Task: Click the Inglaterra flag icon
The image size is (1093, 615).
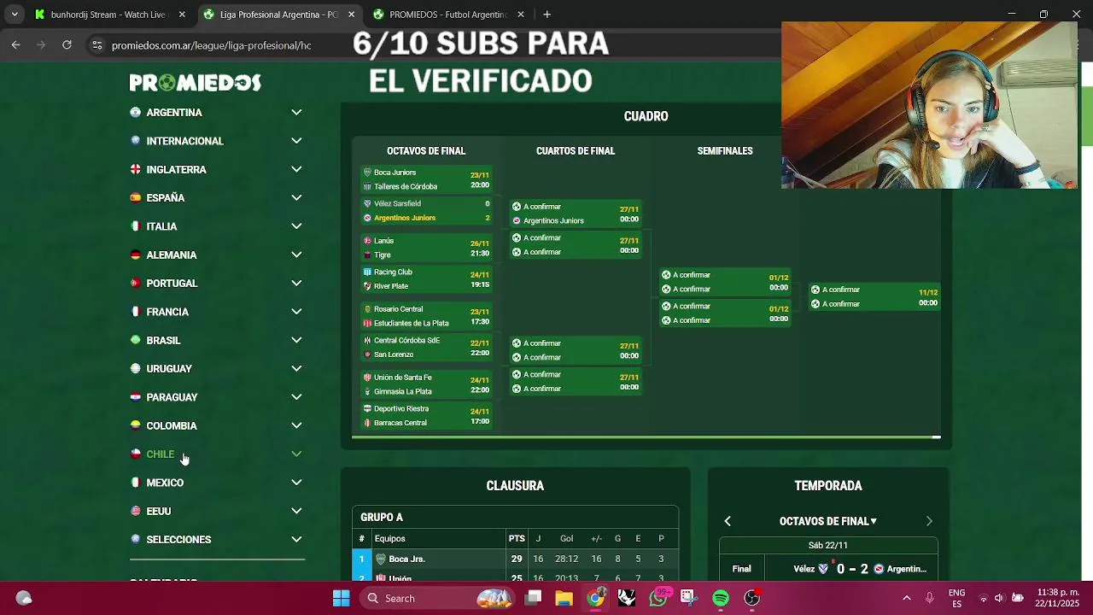Action: 135,169
